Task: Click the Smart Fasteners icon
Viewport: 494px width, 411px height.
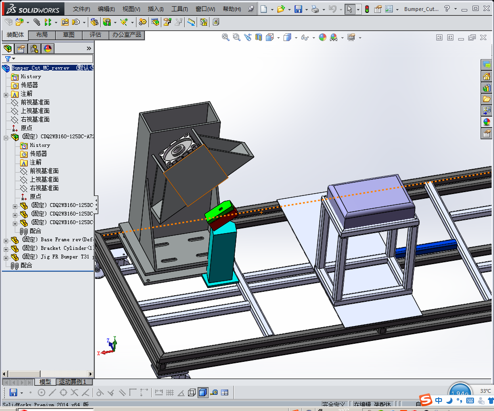Action: tap(65, 22)
